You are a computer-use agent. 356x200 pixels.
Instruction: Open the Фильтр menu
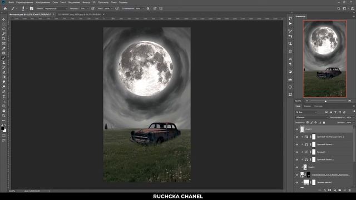pyautogui.click(x=86, y=2)
